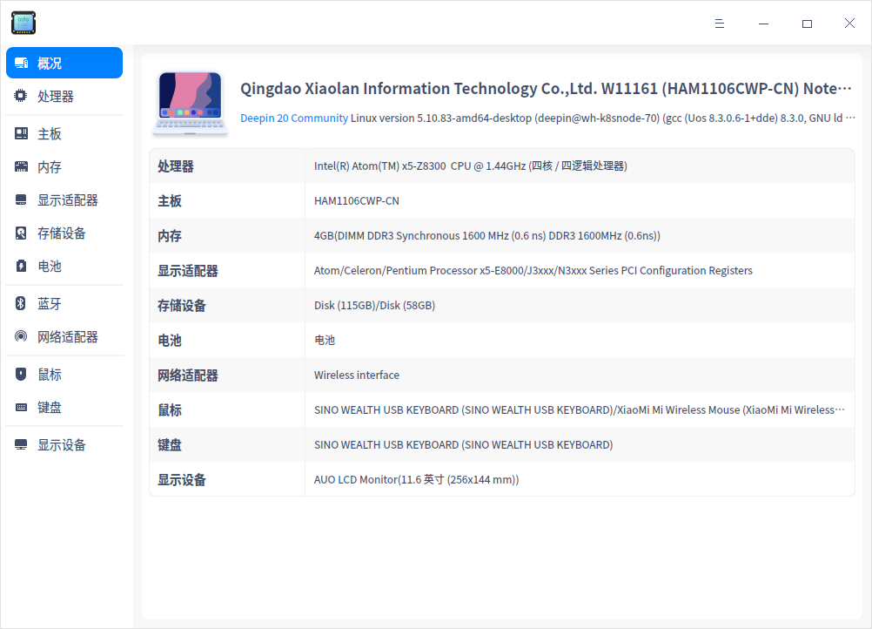The image size is (872, 629).
Task: Click the Qingdao Xiaolan device name title
Action: 546,89
